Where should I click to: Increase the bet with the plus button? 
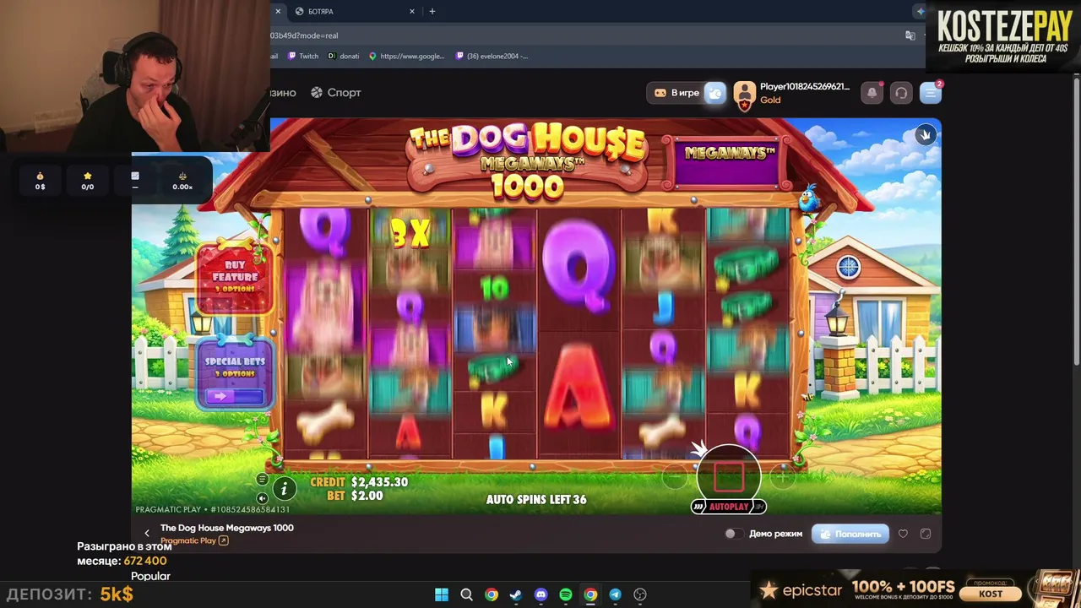pyautogui.click(x=783, y=478)
